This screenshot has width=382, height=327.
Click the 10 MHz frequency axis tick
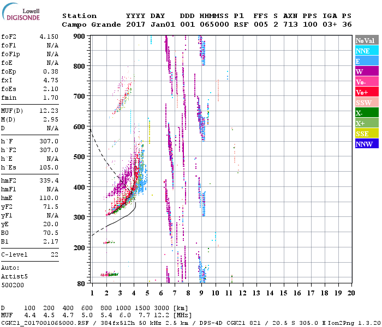(215, 293)
